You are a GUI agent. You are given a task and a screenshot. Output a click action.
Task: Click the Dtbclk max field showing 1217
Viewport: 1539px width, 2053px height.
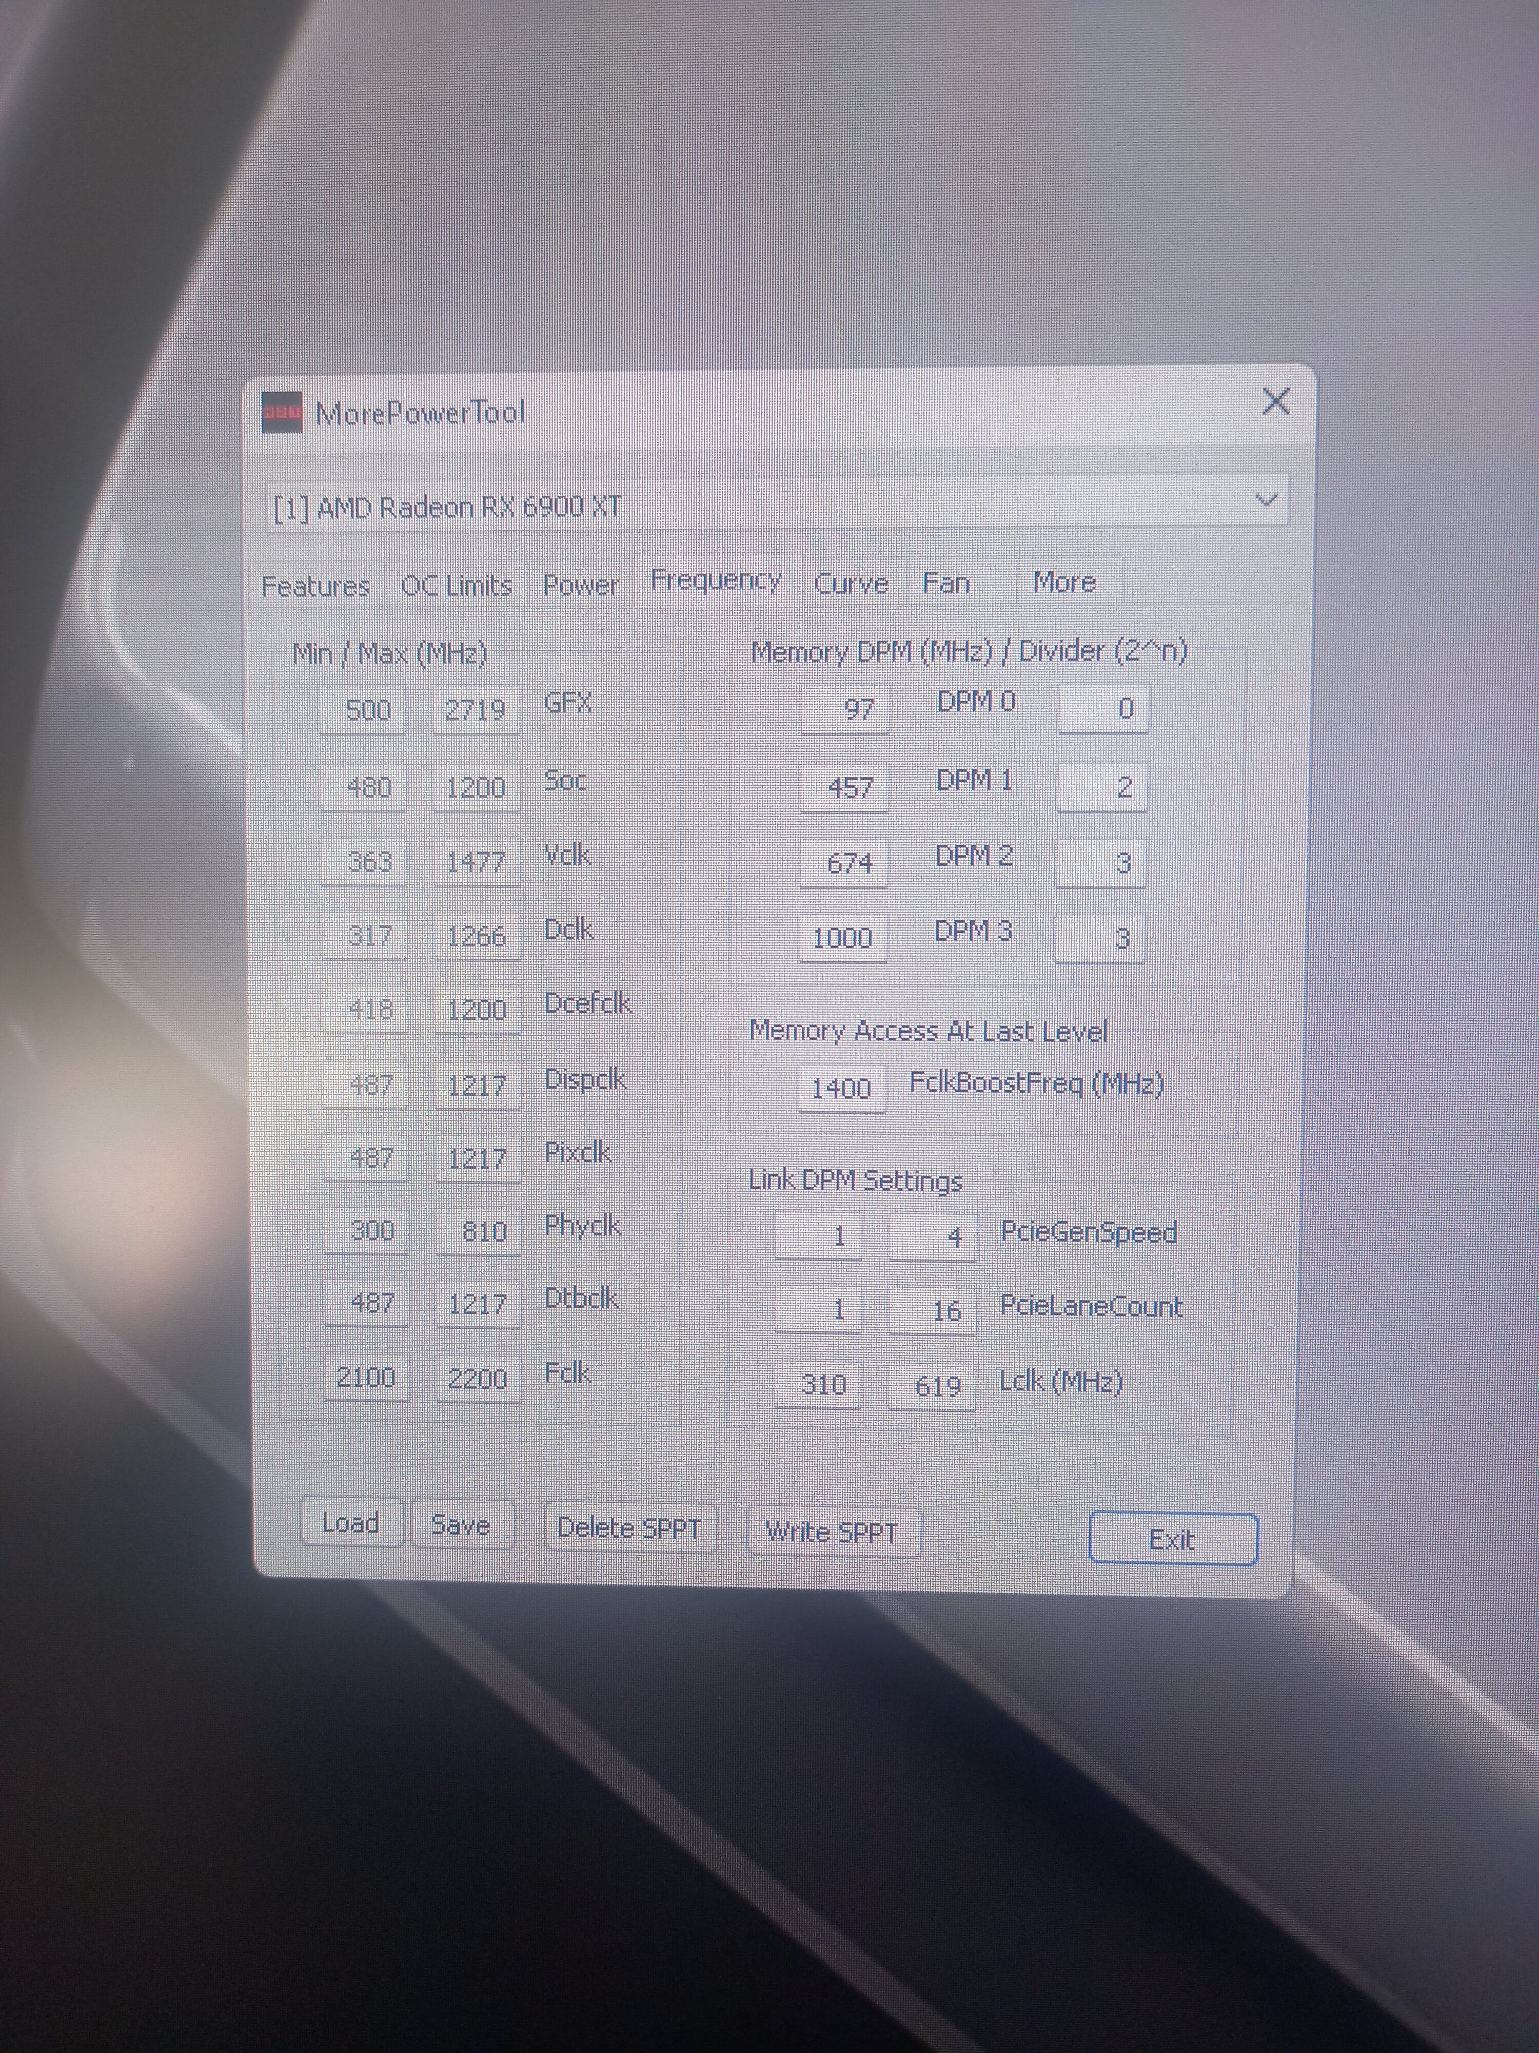point(479,1303)
